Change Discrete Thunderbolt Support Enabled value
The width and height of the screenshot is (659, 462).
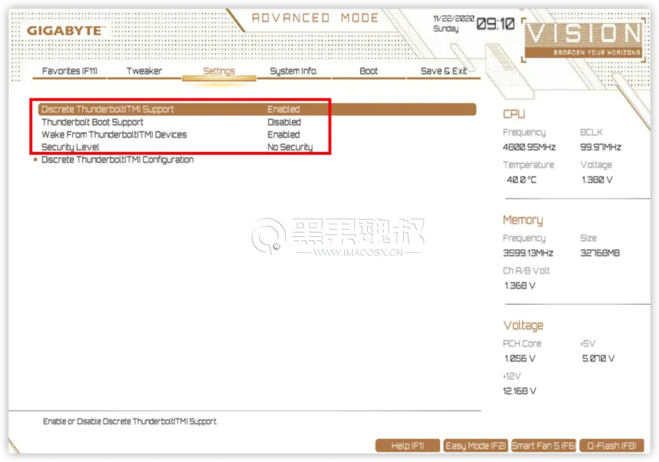284,109
